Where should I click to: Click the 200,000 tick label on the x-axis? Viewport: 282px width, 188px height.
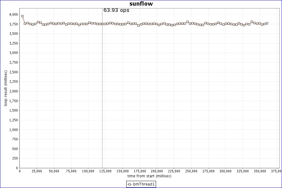pyautogui.click(x=157, y=171)
